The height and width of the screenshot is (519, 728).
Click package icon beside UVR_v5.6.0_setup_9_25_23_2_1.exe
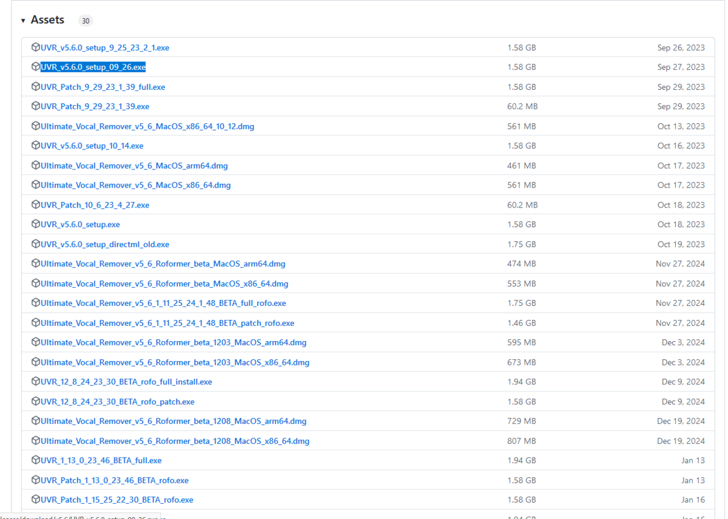[36, 47]
